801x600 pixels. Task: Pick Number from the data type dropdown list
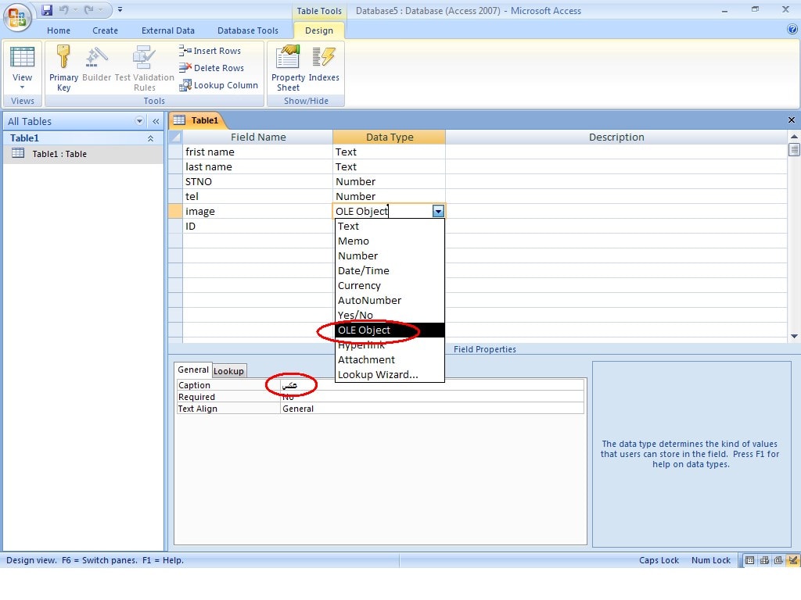click(390, 255)
